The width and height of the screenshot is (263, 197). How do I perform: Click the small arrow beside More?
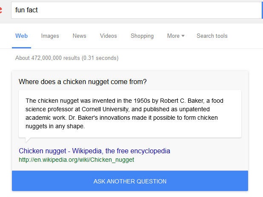click(183, 36)
